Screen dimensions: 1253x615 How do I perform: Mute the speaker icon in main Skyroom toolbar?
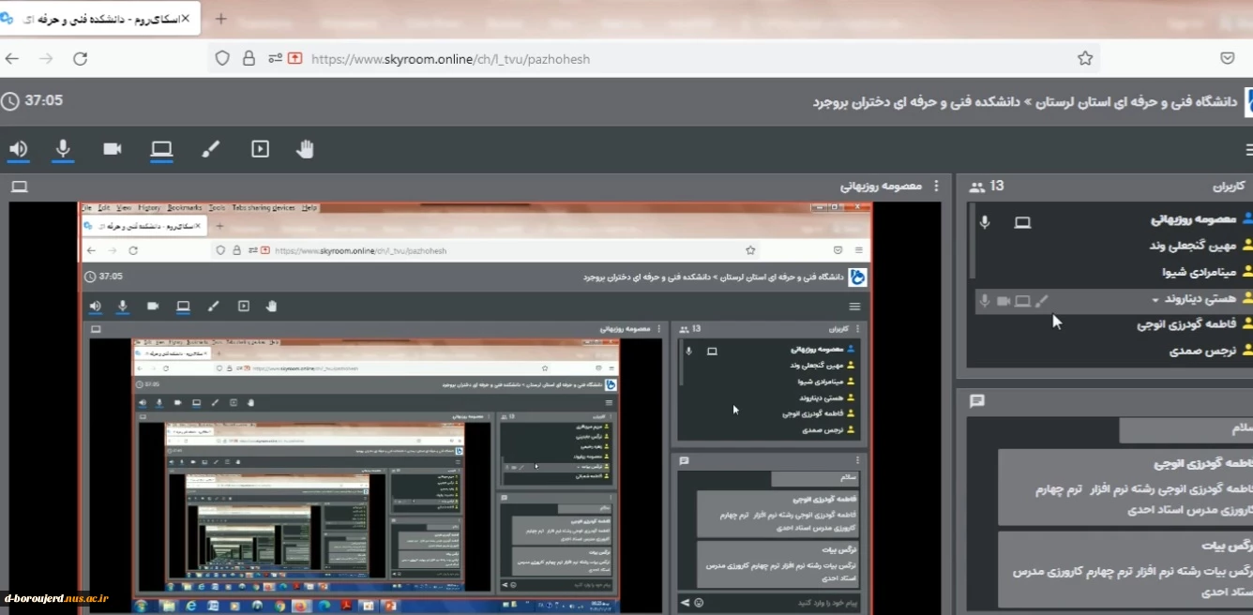18,149
